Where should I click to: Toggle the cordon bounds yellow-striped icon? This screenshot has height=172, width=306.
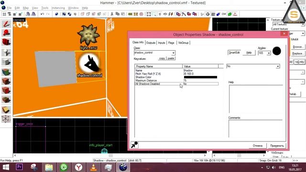pyautogui.click(x=130, y=14)
